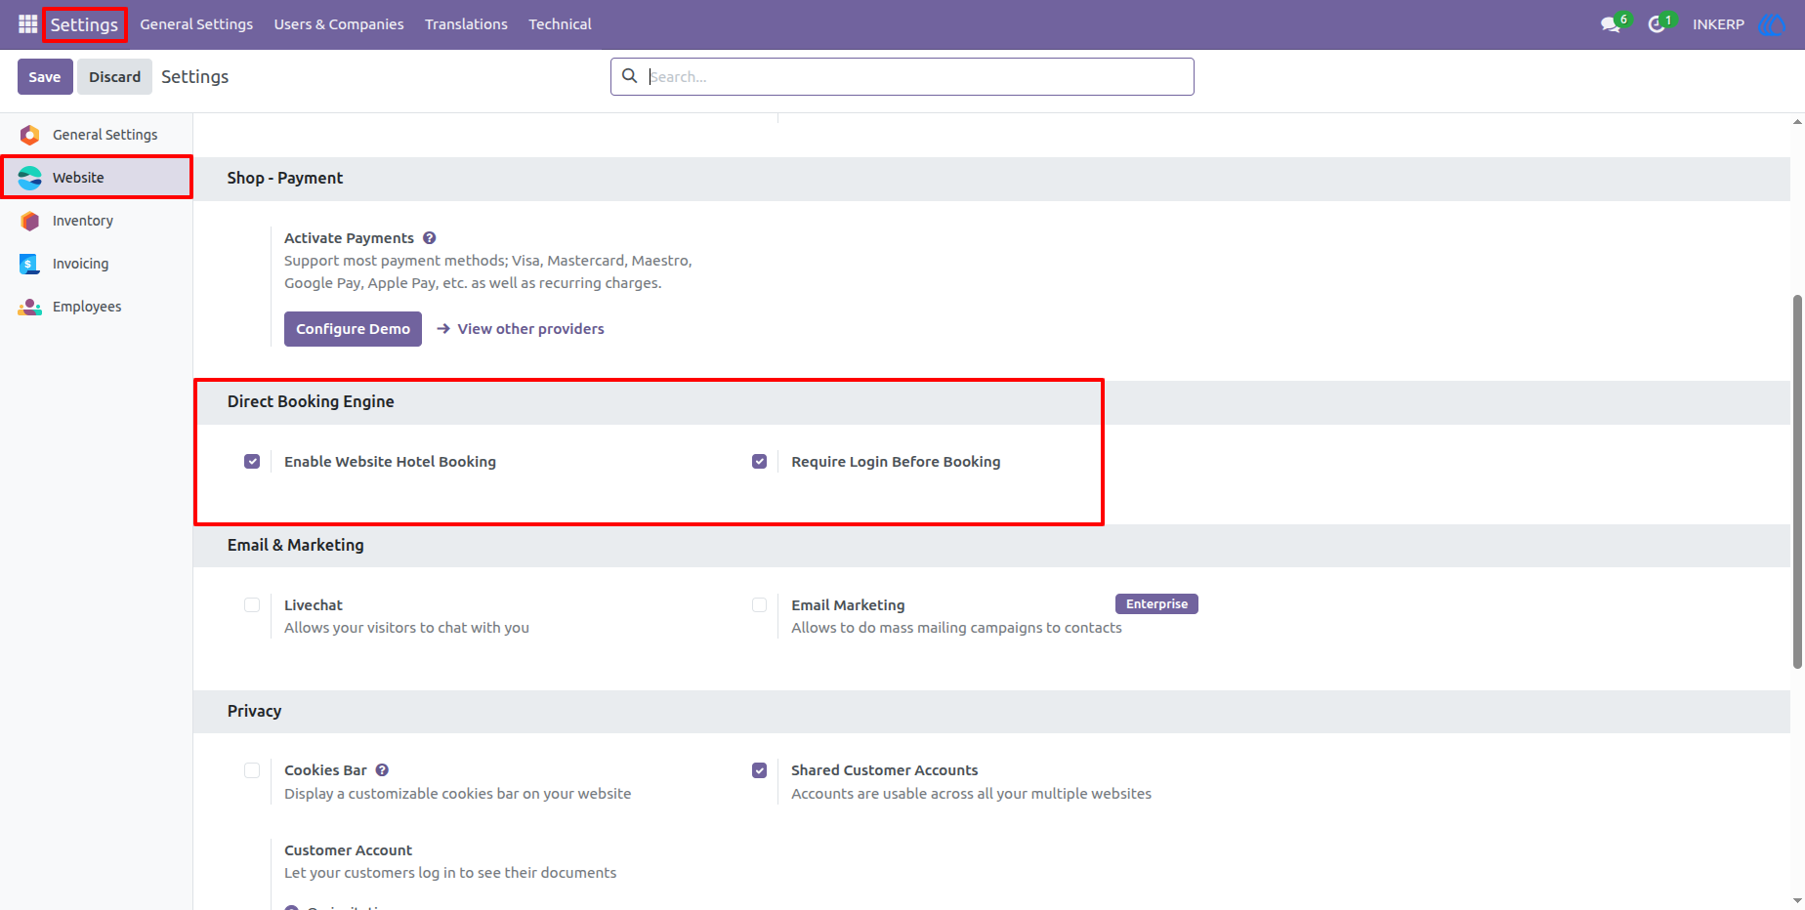Tick the Cookies Bar checkbox

[x=252, y=770]
